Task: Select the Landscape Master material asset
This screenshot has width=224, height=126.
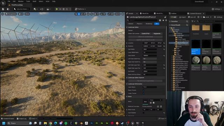Action: click(x=196, y=47)
